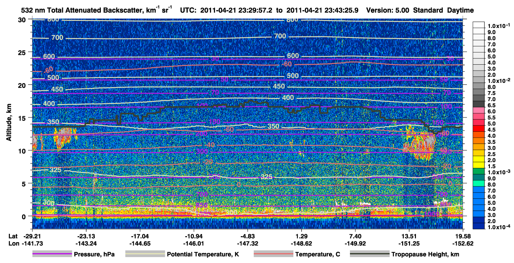The width and height of the screenshot is (514, 263).
Task: Click the 'Altitude, km' axis label
Action: coord(9,122)
